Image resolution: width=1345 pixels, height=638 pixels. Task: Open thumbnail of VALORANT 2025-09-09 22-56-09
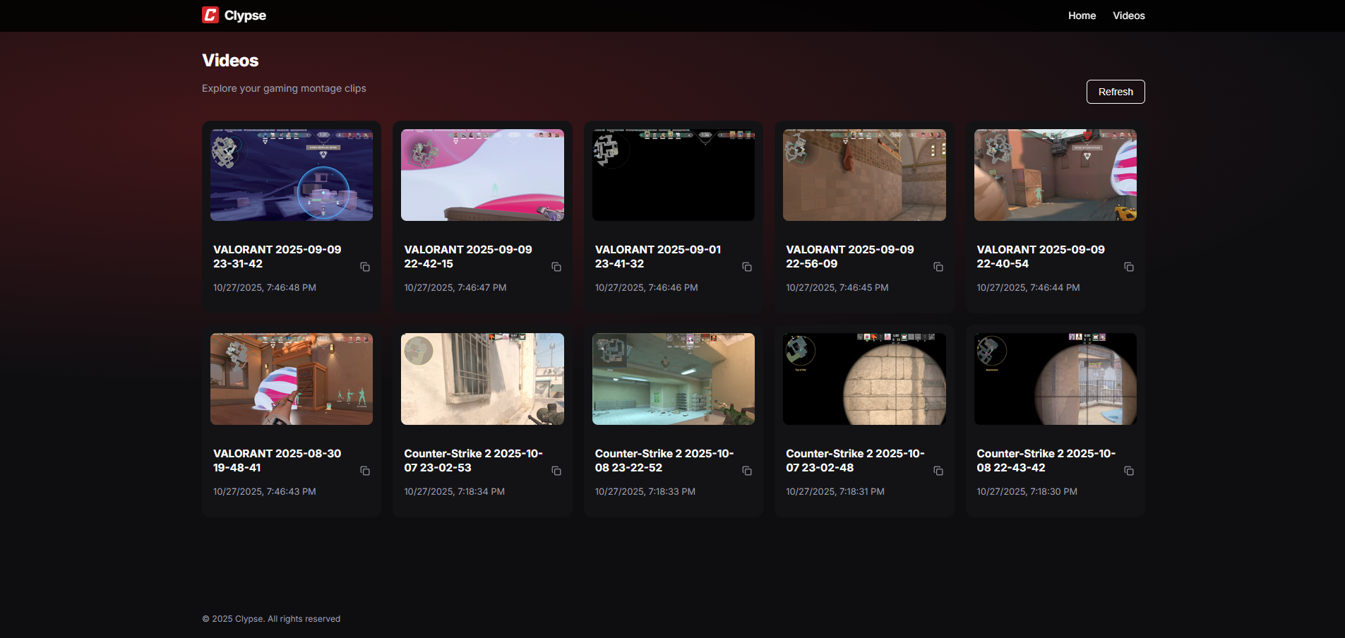click(864, 175)
